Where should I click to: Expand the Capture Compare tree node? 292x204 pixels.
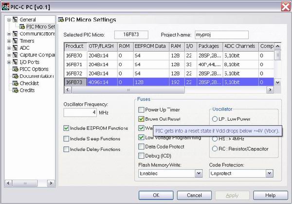click(x=9, y=55)
